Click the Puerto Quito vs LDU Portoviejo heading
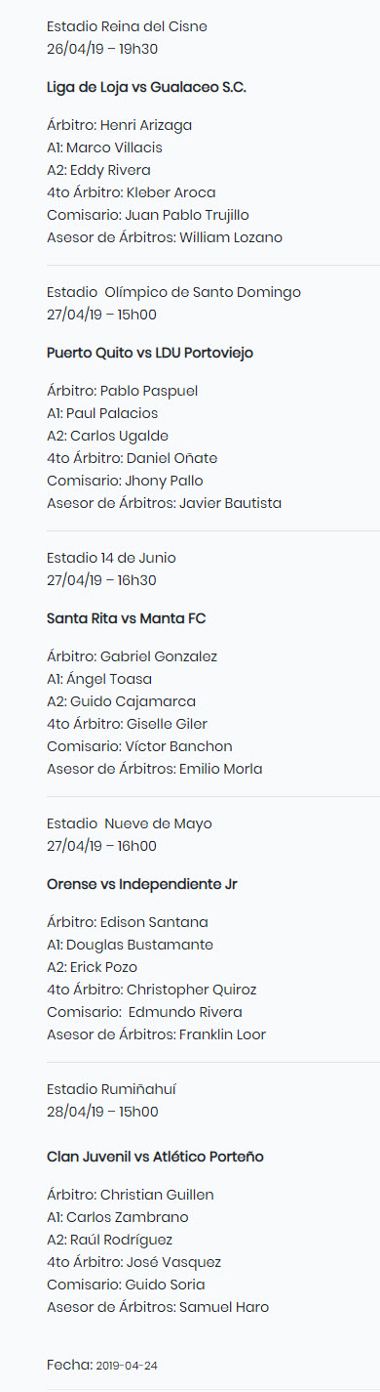Viewport: 380px width, 1392px height. tap(150, 353)
